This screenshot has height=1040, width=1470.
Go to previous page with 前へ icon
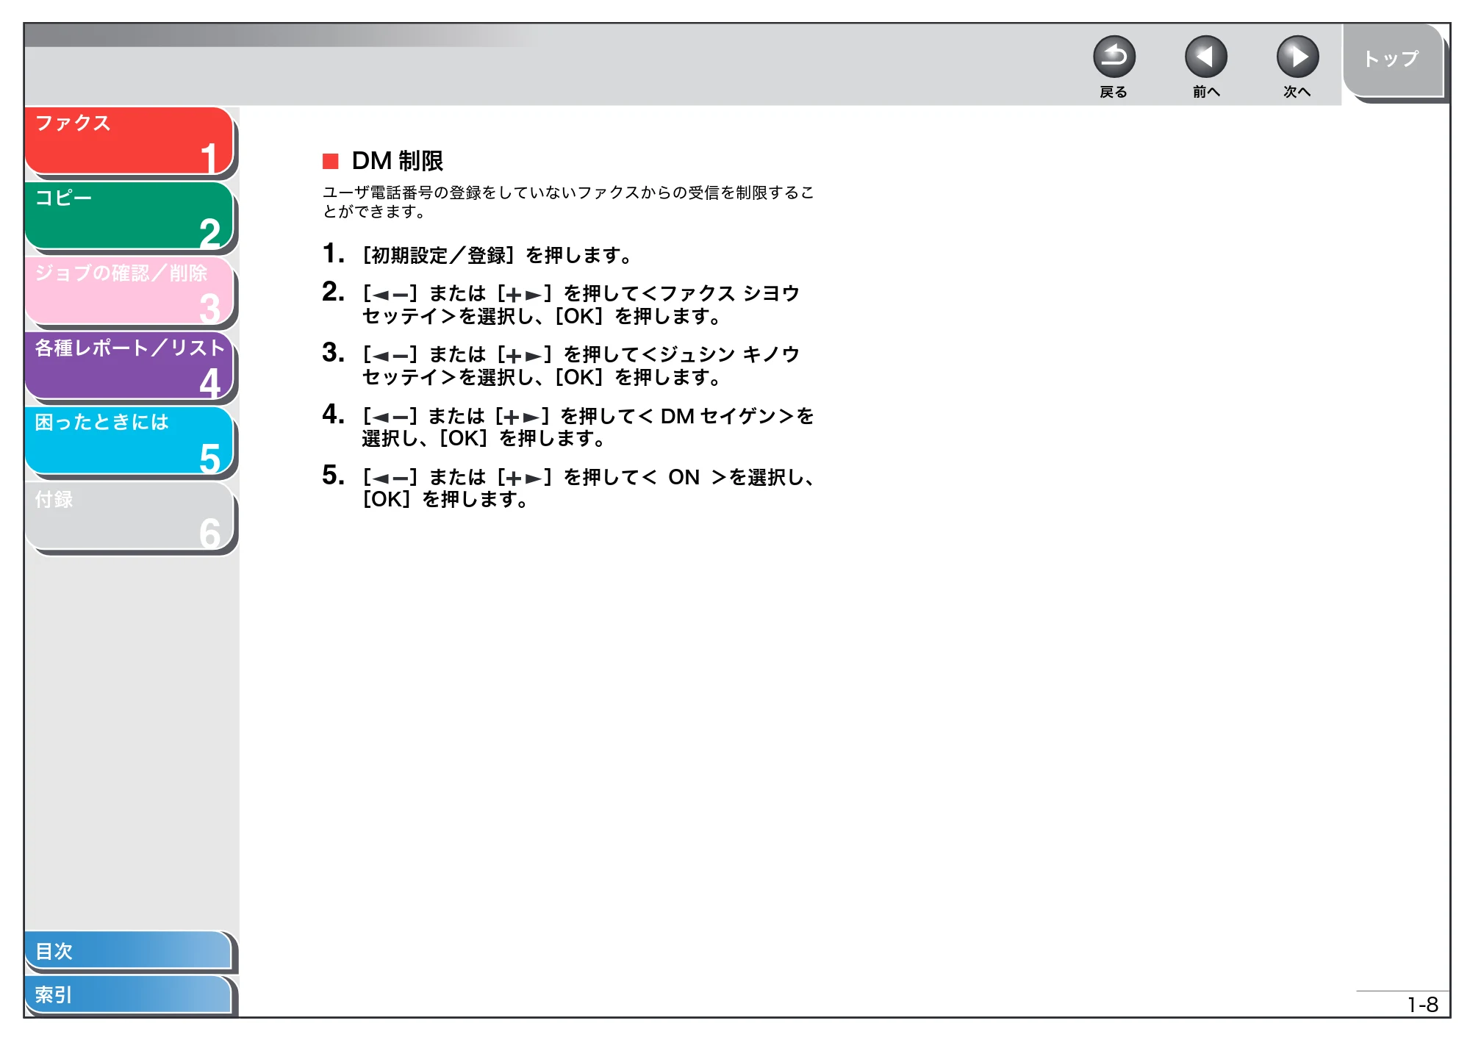[1205, 57]
